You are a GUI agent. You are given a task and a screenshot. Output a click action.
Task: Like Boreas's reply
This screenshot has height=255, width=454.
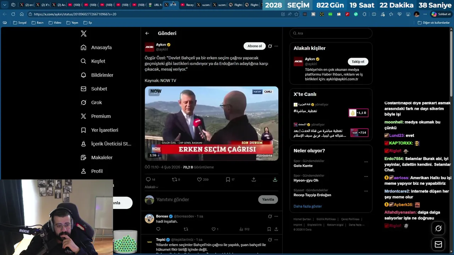click(214, 229)
